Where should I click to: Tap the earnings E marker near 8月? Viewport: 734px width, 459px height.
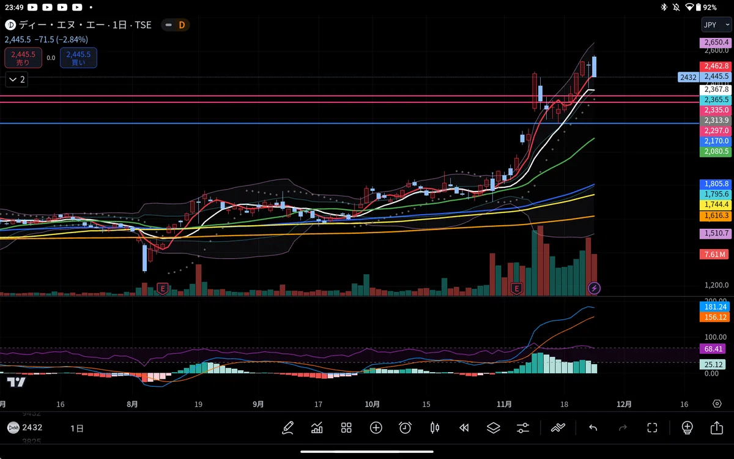163,288
